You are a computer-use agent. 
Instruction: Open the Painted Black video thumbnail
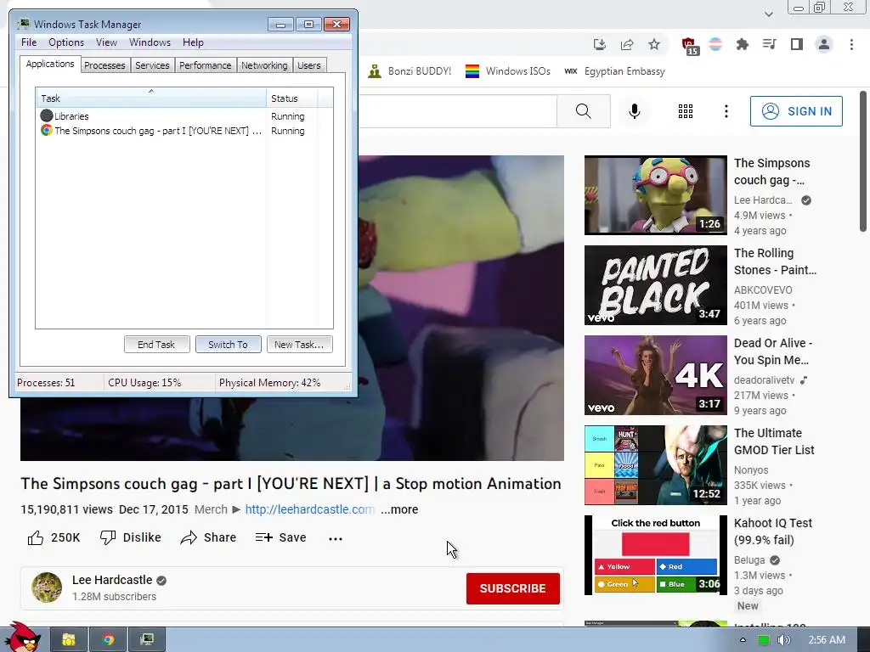pyautogui.click(x=655, y=285)
